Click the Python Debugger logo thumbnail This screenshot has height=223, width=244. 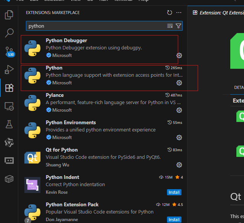pos(32,48)
